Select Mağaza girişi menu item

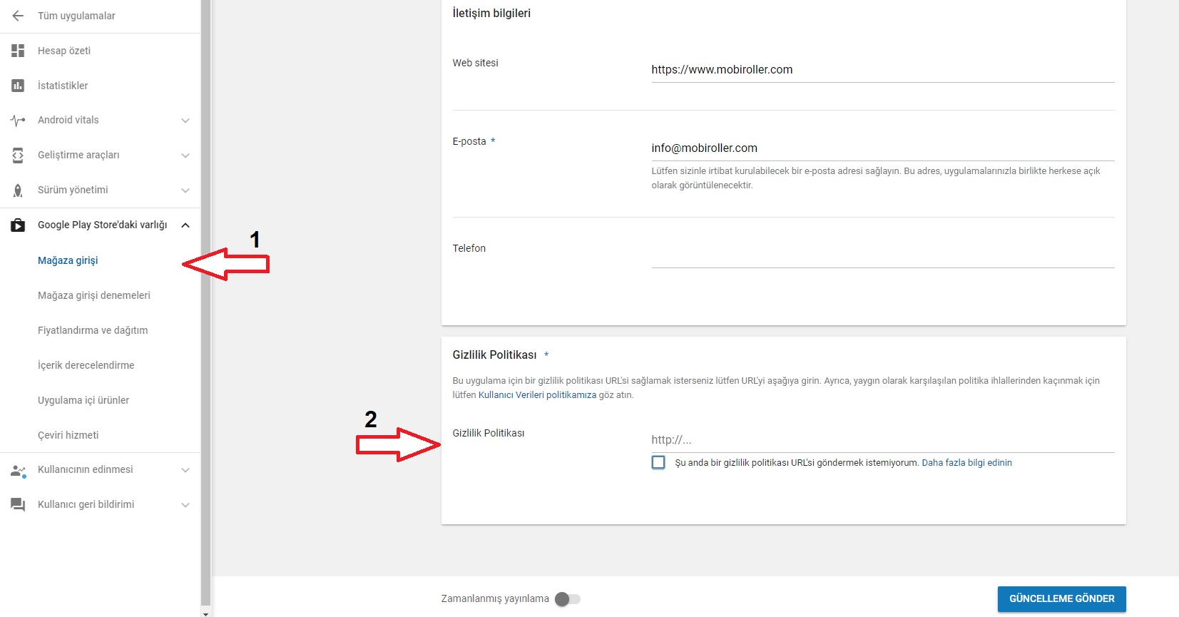point(68,260)
